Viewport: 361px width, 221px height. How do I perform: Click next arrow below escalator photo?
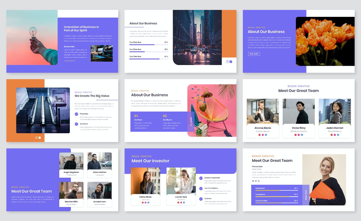tap(40, 138)
